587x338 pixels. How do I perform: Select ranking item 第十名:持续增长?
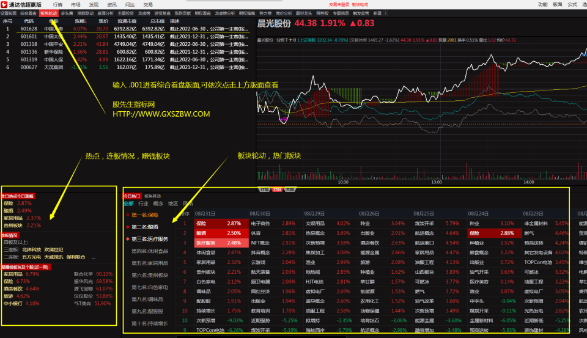click(x=150, y=323)
